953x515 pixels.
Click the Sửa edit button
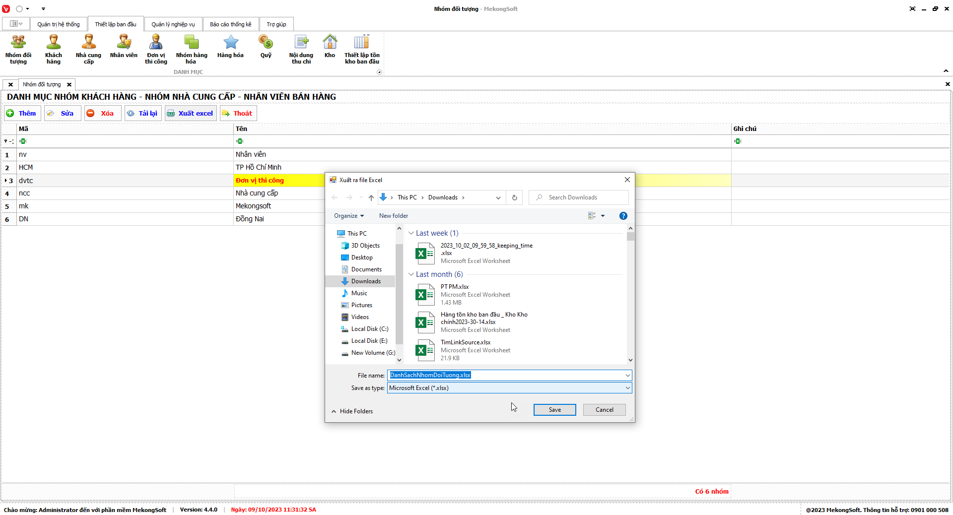[62, 113]
